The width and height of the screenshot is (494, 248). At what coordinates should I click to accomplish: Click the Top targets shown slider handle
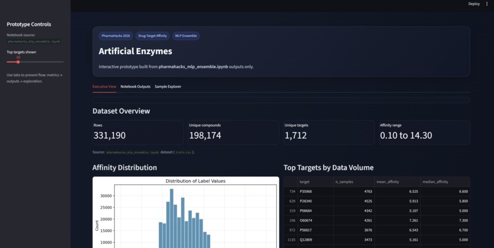coord(18,62)
